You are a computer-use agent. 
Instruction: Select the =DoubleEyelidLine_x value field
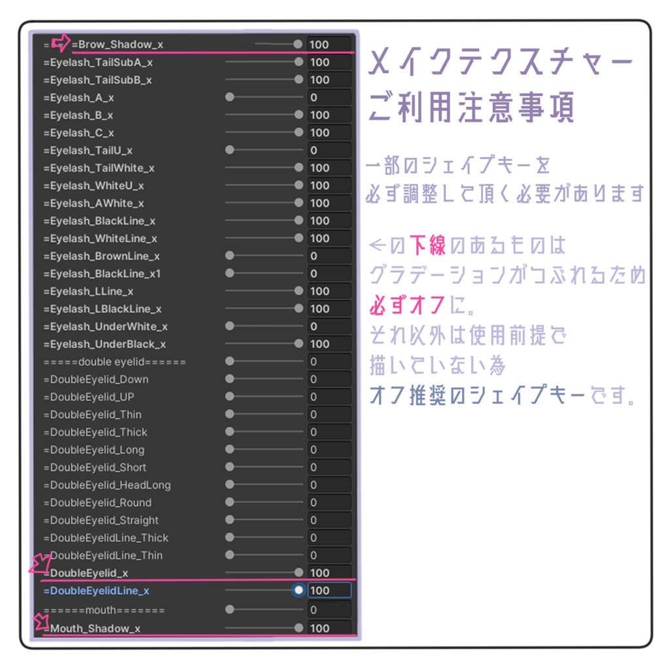point(330,590)
